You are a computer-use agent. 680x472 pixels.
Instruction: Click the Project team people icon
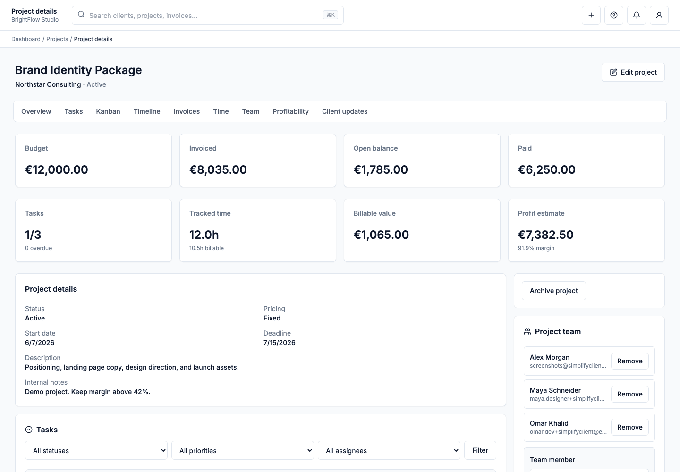coord(527,331)
